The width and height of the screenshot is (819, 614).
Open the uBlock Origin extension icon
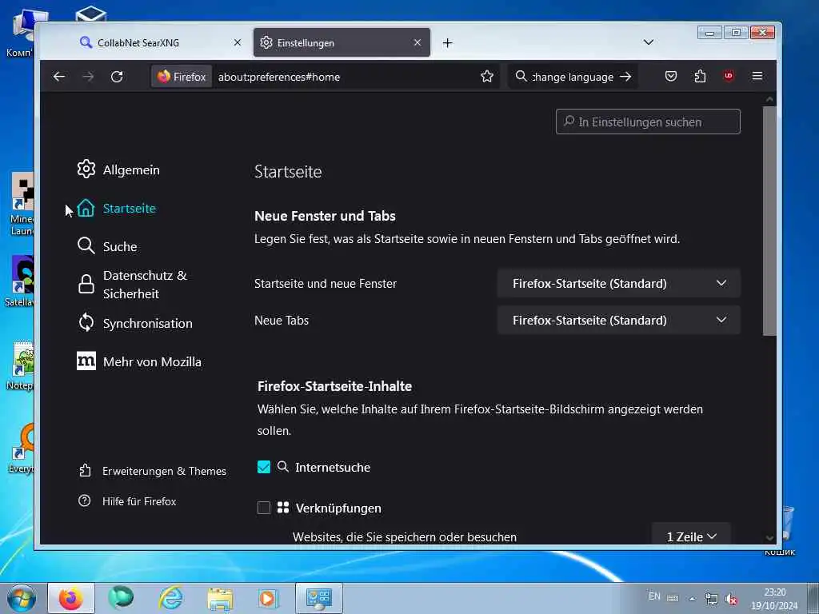[728, 76]
